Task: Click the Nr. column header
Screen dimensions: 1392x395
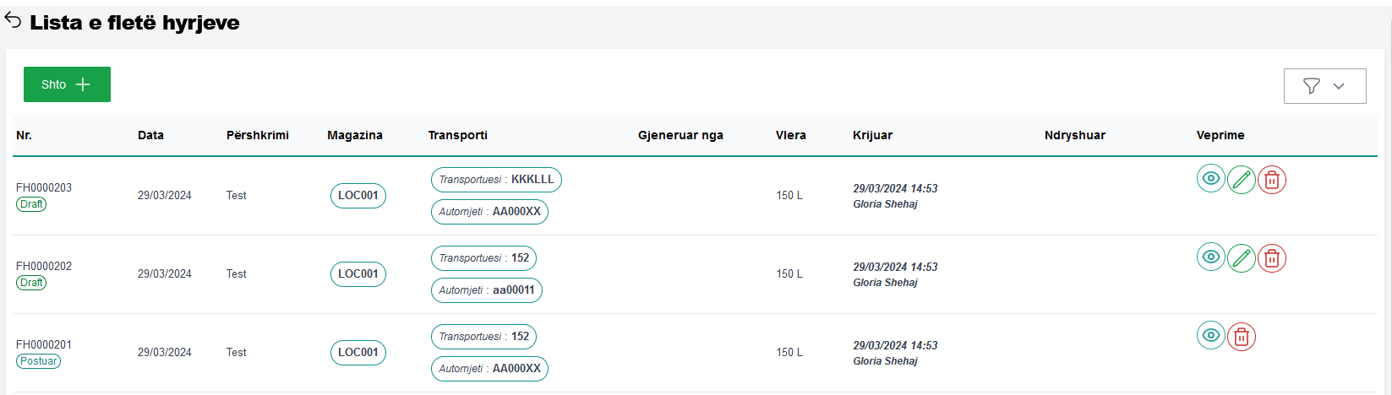Action: (x=24, y=135)
